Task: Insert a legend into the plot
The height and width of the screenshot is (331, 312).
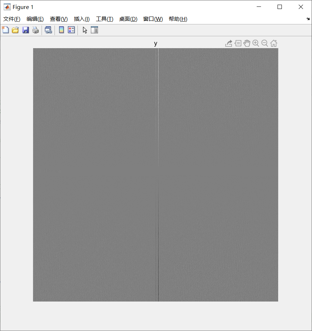Action: tap(71, 30)
